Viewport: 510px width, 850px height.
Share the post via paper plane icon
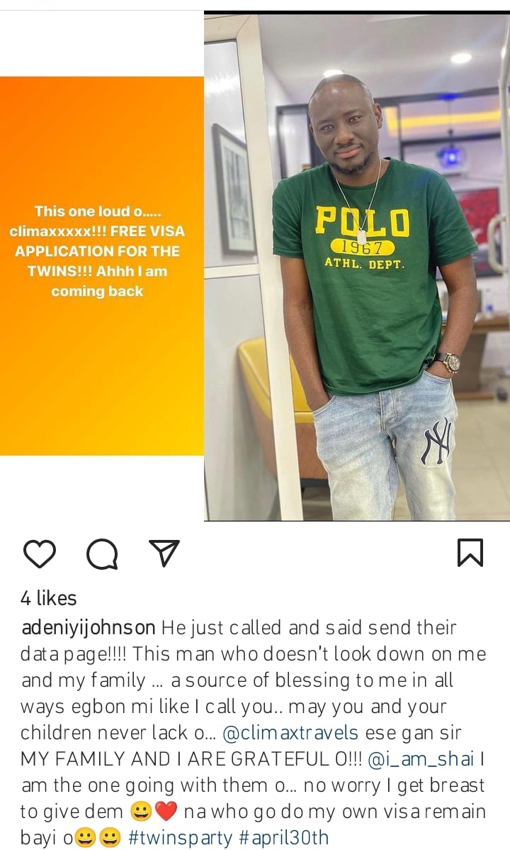point(164,553)
